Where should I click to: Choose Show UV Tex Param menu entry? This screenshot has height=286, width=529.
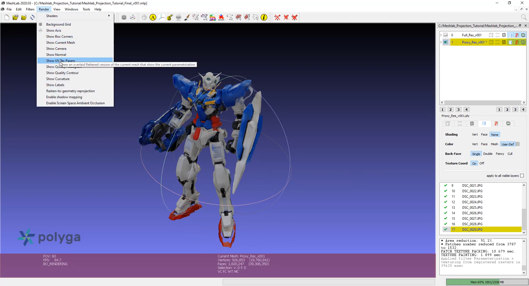75,61
